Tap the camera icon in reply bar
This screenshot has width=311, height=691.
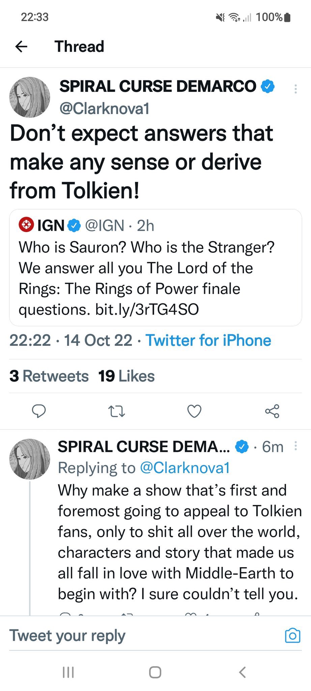pos(292,636)
